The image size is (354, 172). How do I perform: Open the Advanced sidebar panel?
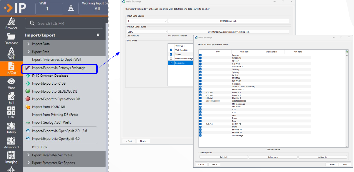(x=11, y=143)
